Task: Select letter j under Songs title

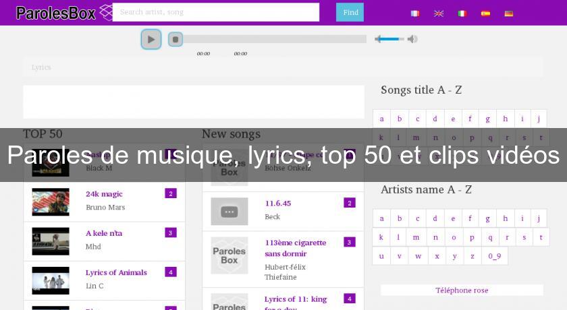Action: (539, 119)
